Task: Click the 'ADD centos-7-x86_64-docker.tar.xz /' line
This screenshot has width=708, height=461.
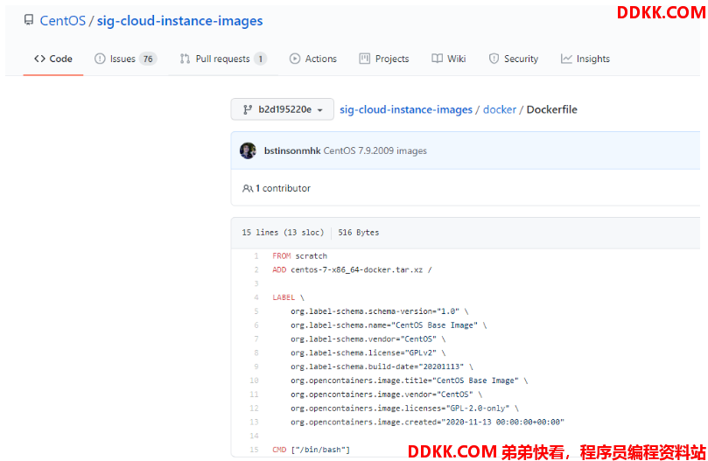Action: 352,270
